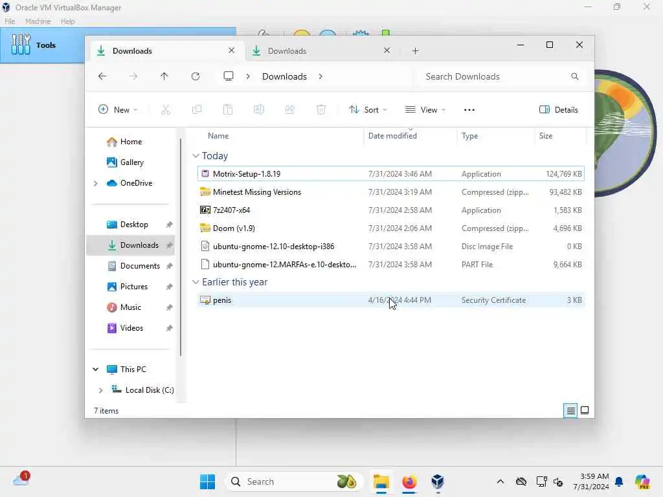Go back with the back arrow
Screen dimensions: 663x497
click(102, 76)
